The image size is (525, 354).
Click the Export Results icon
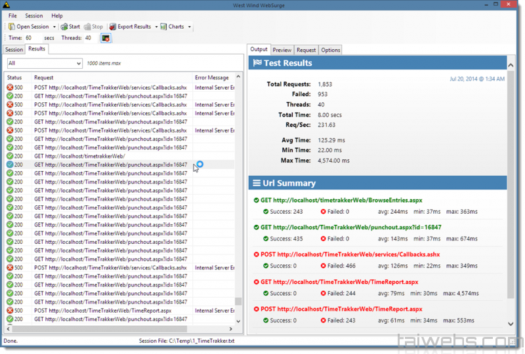tap(112, 27)
